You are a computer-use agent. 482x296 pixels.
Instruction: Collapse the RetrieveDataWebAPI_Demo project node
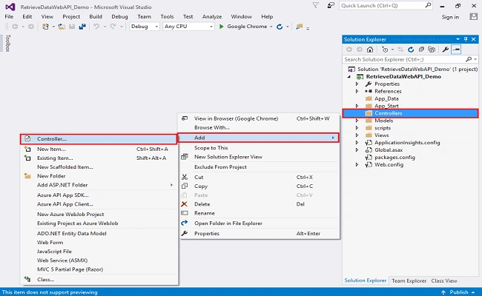(349, 77)
